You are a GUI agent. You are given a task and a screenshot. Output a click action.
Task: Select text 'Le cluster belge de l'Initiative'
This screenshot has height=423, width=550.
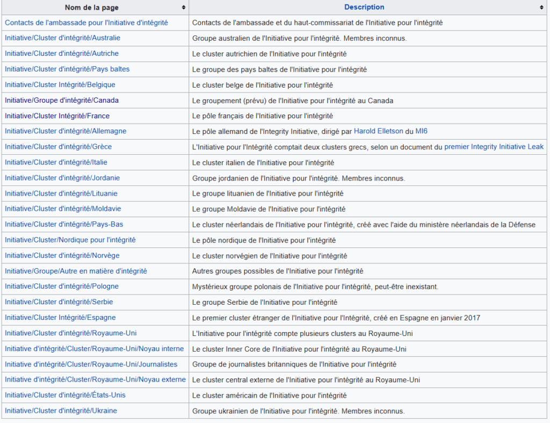point(240,85)
